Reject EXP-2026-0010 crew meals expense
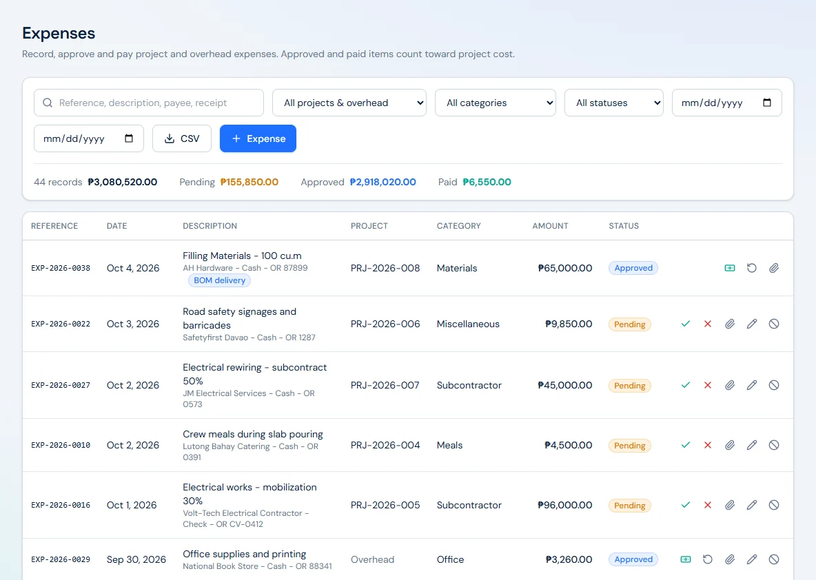 tap(708, 445)
